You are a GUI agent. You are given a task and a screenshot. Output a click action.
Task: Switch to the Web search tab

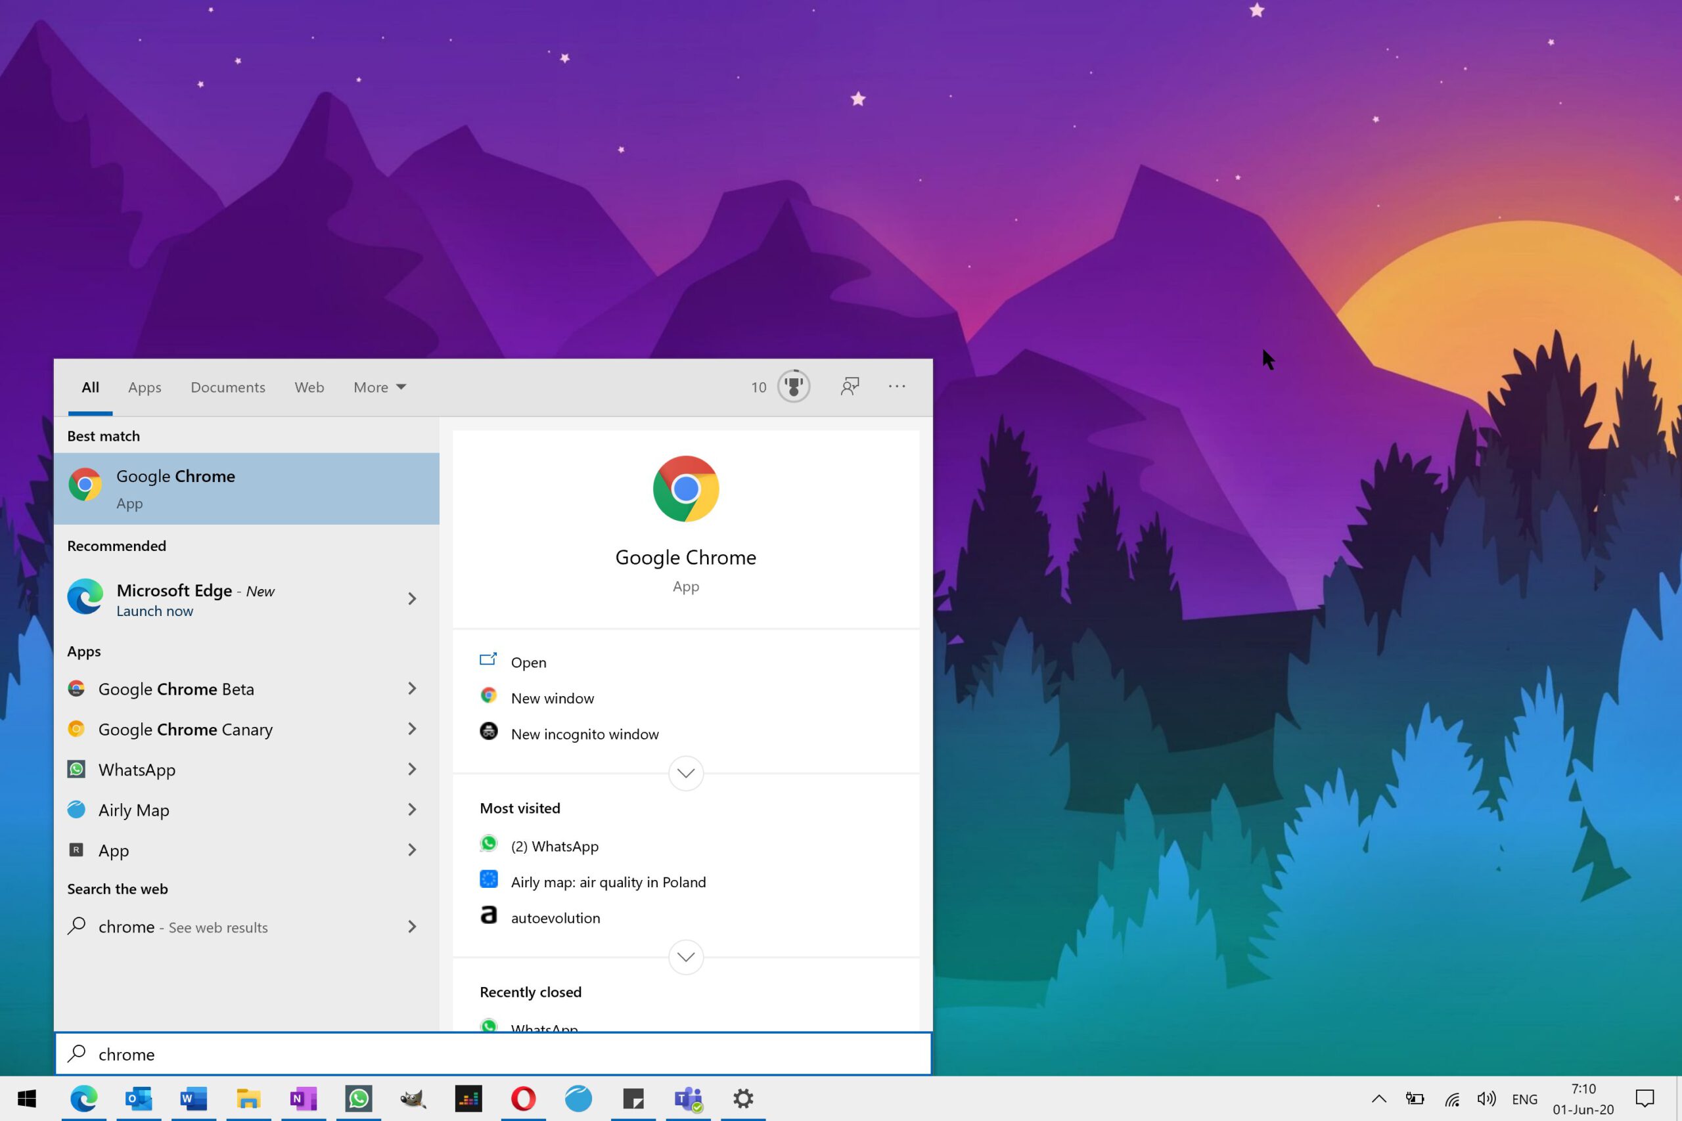pyautogui.click(x=309, y=387)
